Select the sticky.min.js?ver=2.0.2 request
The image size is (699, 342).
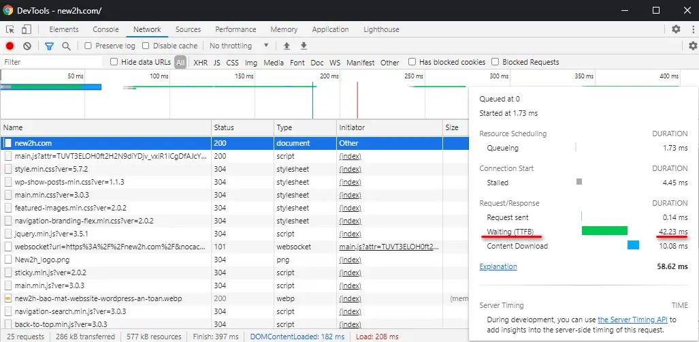click(x=235, y=273)
